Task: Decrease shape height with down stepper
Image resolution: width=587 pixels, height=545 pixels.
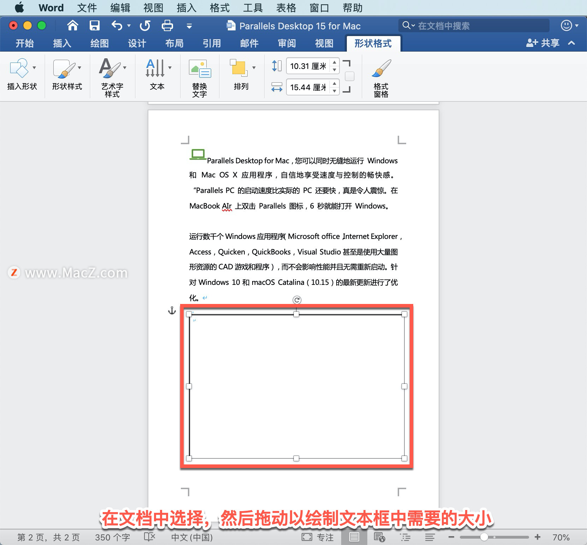Action: [334, 70]
